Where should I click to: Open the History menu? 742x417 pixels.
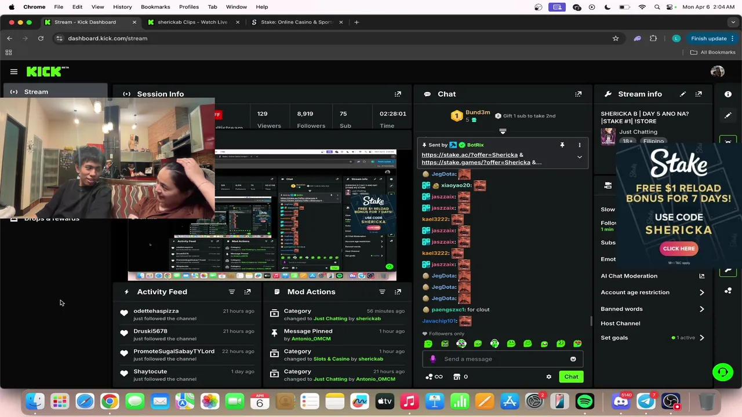(122, 7)
